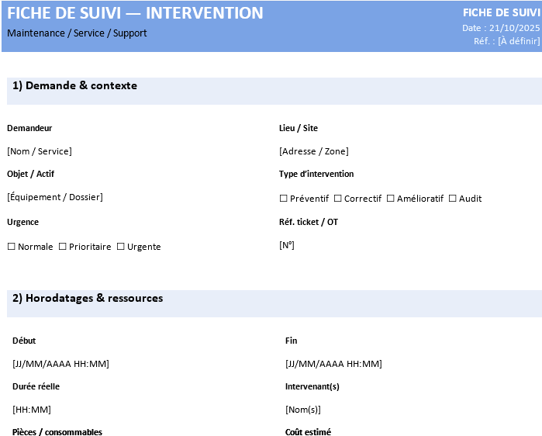The width and height of the screenshot is (542, 436).
Task: Enable the Audit checkbox
Action: 453,199
